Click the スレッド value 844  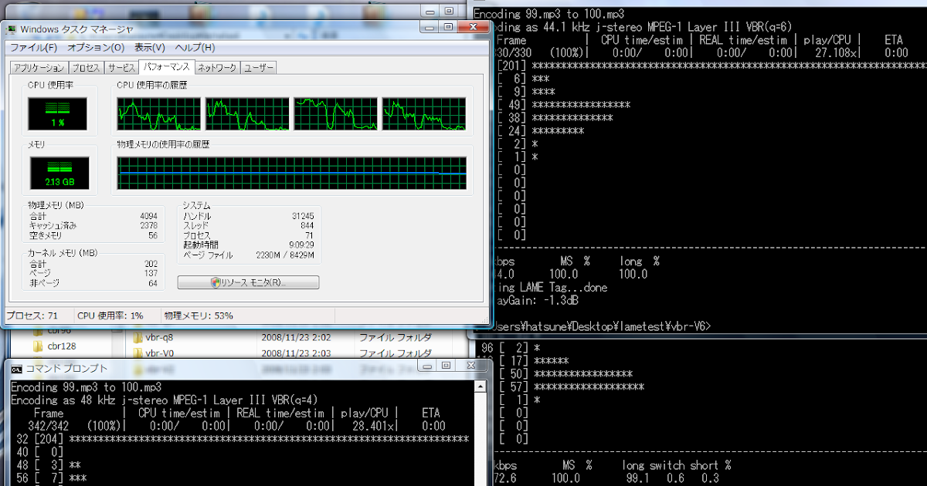click(307, 225)
